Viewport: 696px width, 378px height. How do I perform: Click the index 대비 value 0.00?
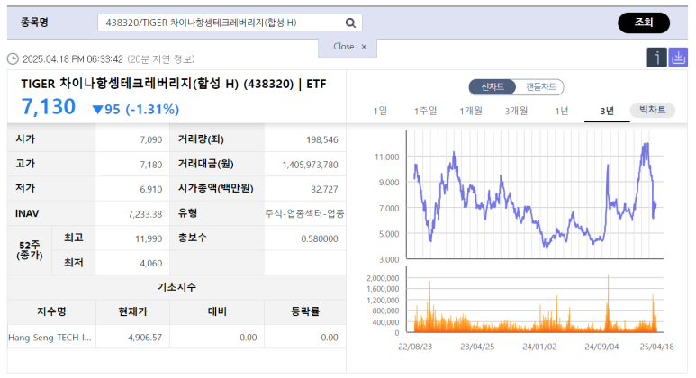pyautogui.click(x=249, y=337)
